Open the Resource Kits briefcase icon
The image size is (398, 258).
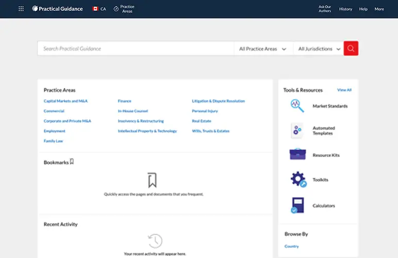tap(297, 155)
